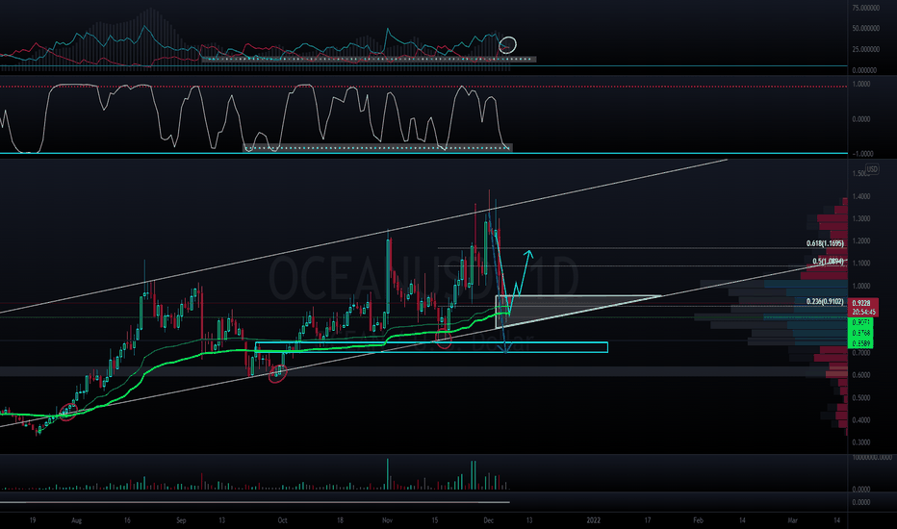Click 75.000000 on the top indicator scale
The image size is (897, 529).
click(865, 8)
